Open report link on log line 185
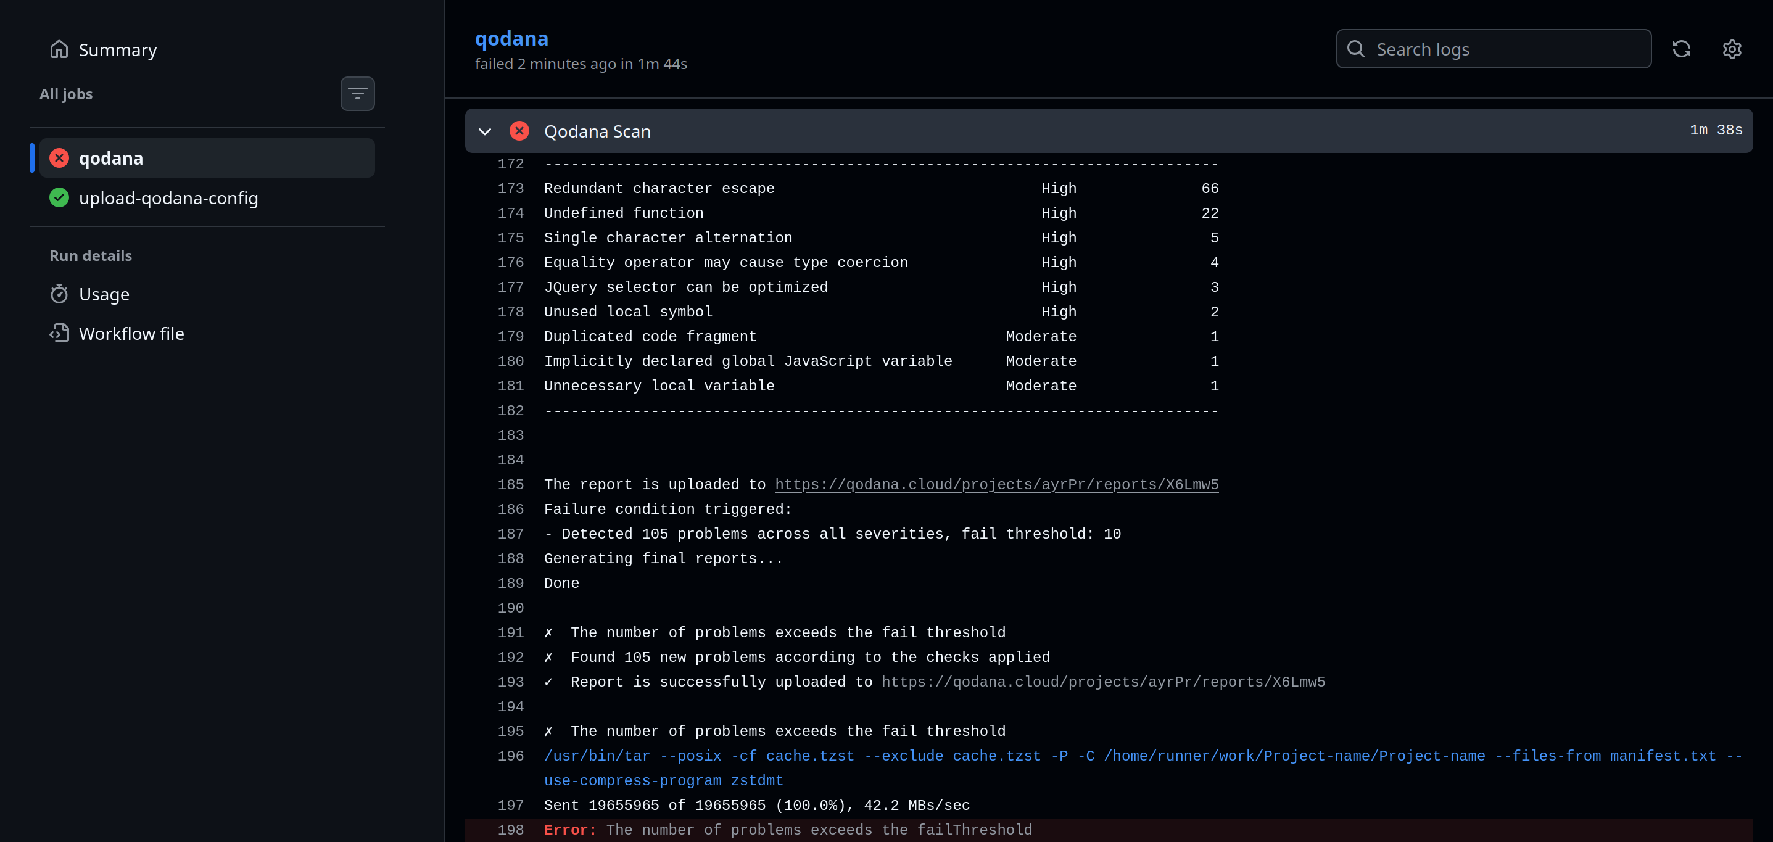Image resolution: width=1773 pixels, height=842 pixels. (x=996, y=485)
